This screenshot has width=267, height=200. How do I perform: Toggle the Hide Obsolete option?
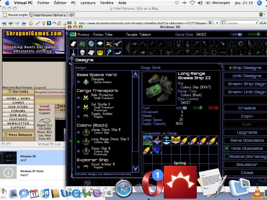click(227, 148)
